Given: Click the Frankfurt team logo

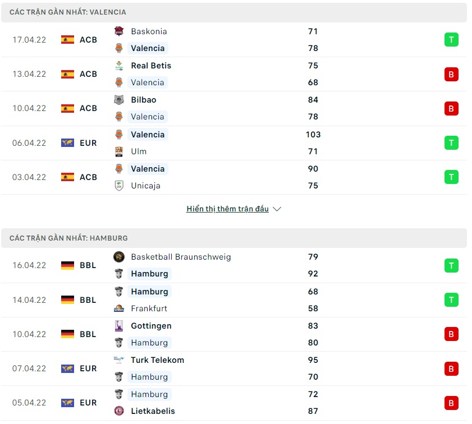Looking at the screenshot, I should pos(119,308).
